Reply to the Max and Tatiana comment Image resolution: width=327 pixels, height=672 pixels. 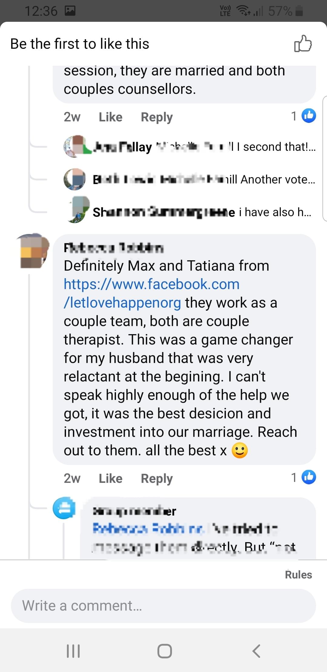pyautogui.click(x=157, y=479)
